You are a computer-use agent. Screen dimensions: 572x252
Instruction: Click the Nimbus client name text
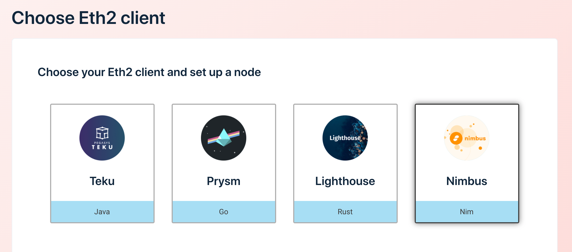coord(467,181)
